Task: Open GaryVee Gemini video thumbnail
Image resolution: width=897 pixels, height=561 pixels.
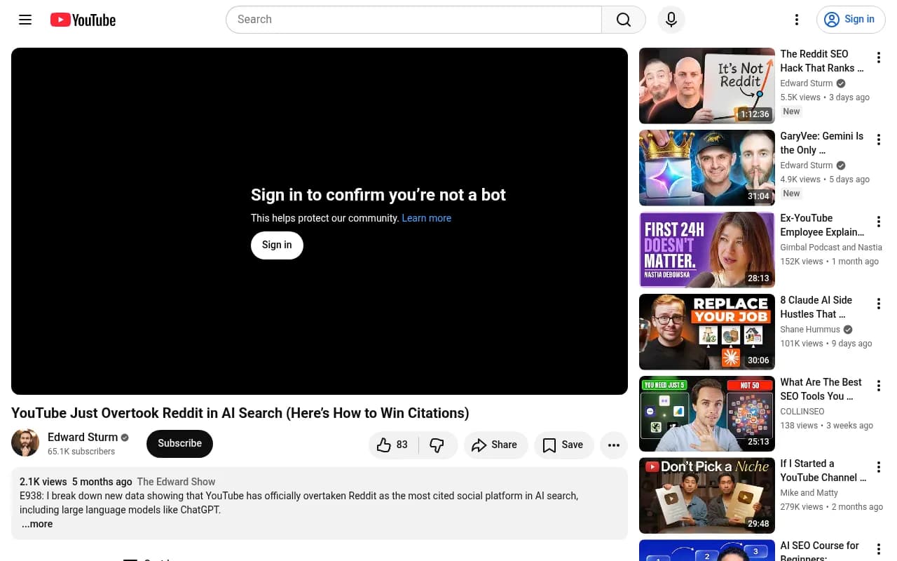Action: pyautogui.click(x=707, y=168)
